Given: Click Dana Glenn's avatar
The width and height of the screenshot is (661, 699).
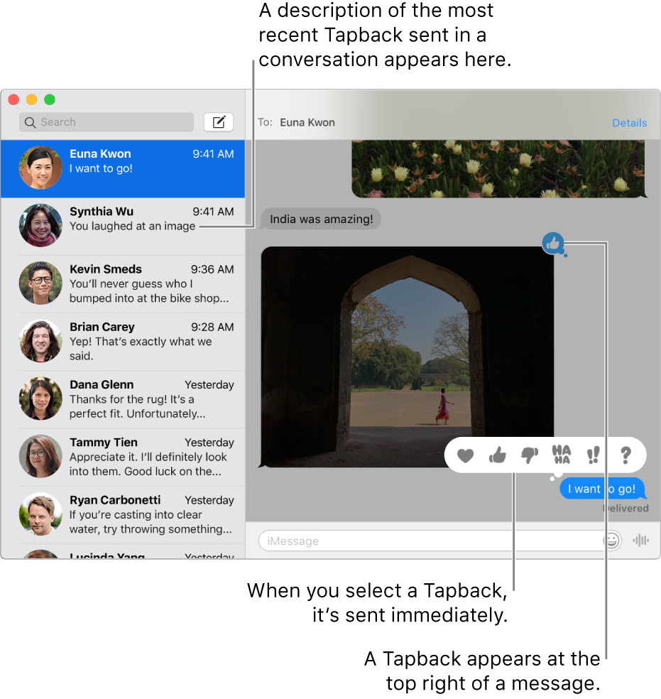Looking at the screenshot, I should click(x=40, y=399).
